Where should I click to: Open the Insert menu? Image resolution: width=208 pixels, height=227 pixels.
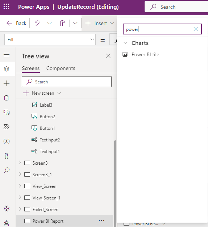(x=100, y=23)
